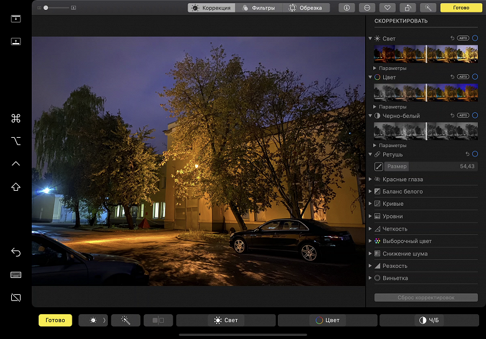Click the undo arrow in left sidebar

pyautogui.click(x=16, y=252)
